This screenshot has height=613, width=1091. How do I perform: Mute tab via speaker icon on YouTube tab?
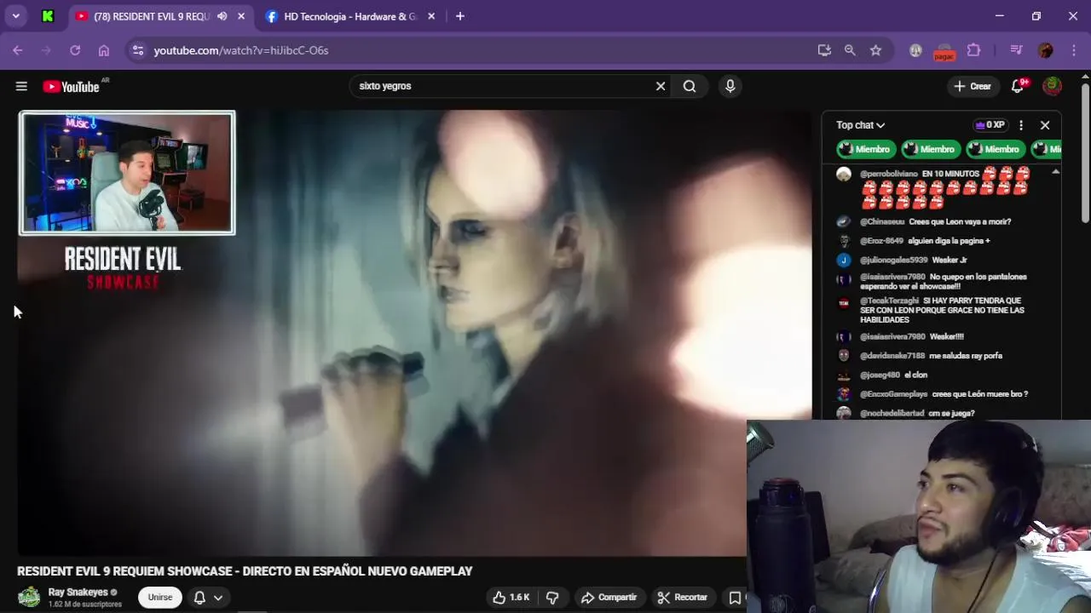(222, 16)
